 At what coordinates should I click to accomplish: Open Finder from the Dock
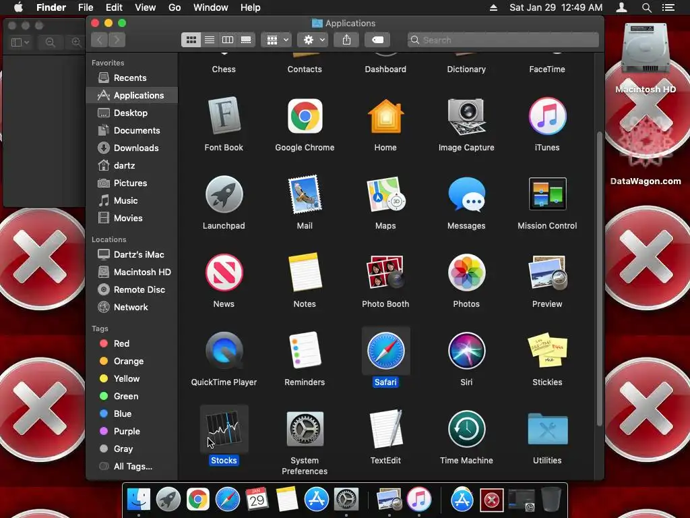tap(139, 500)
